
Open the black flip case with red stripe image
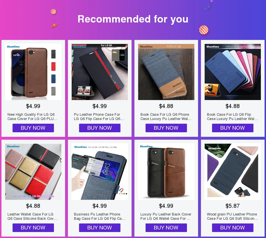(x=100, y=72)
